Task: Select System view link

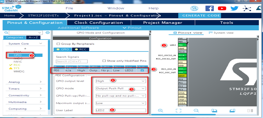Action: click(221, 33)
